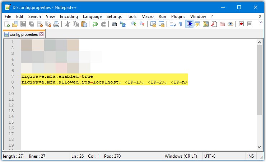Save the file with the floppy icon

coord(23,24)
